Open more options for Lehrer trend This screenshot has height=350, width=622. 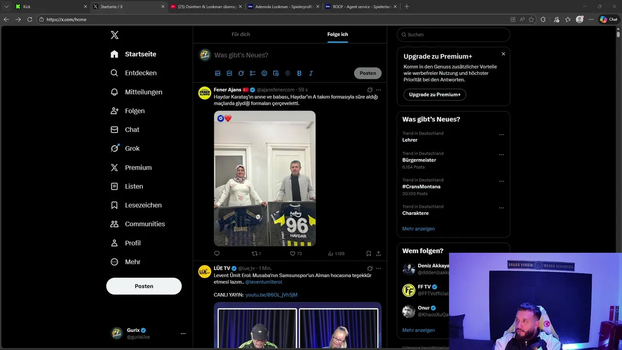[x=501, y=135]
